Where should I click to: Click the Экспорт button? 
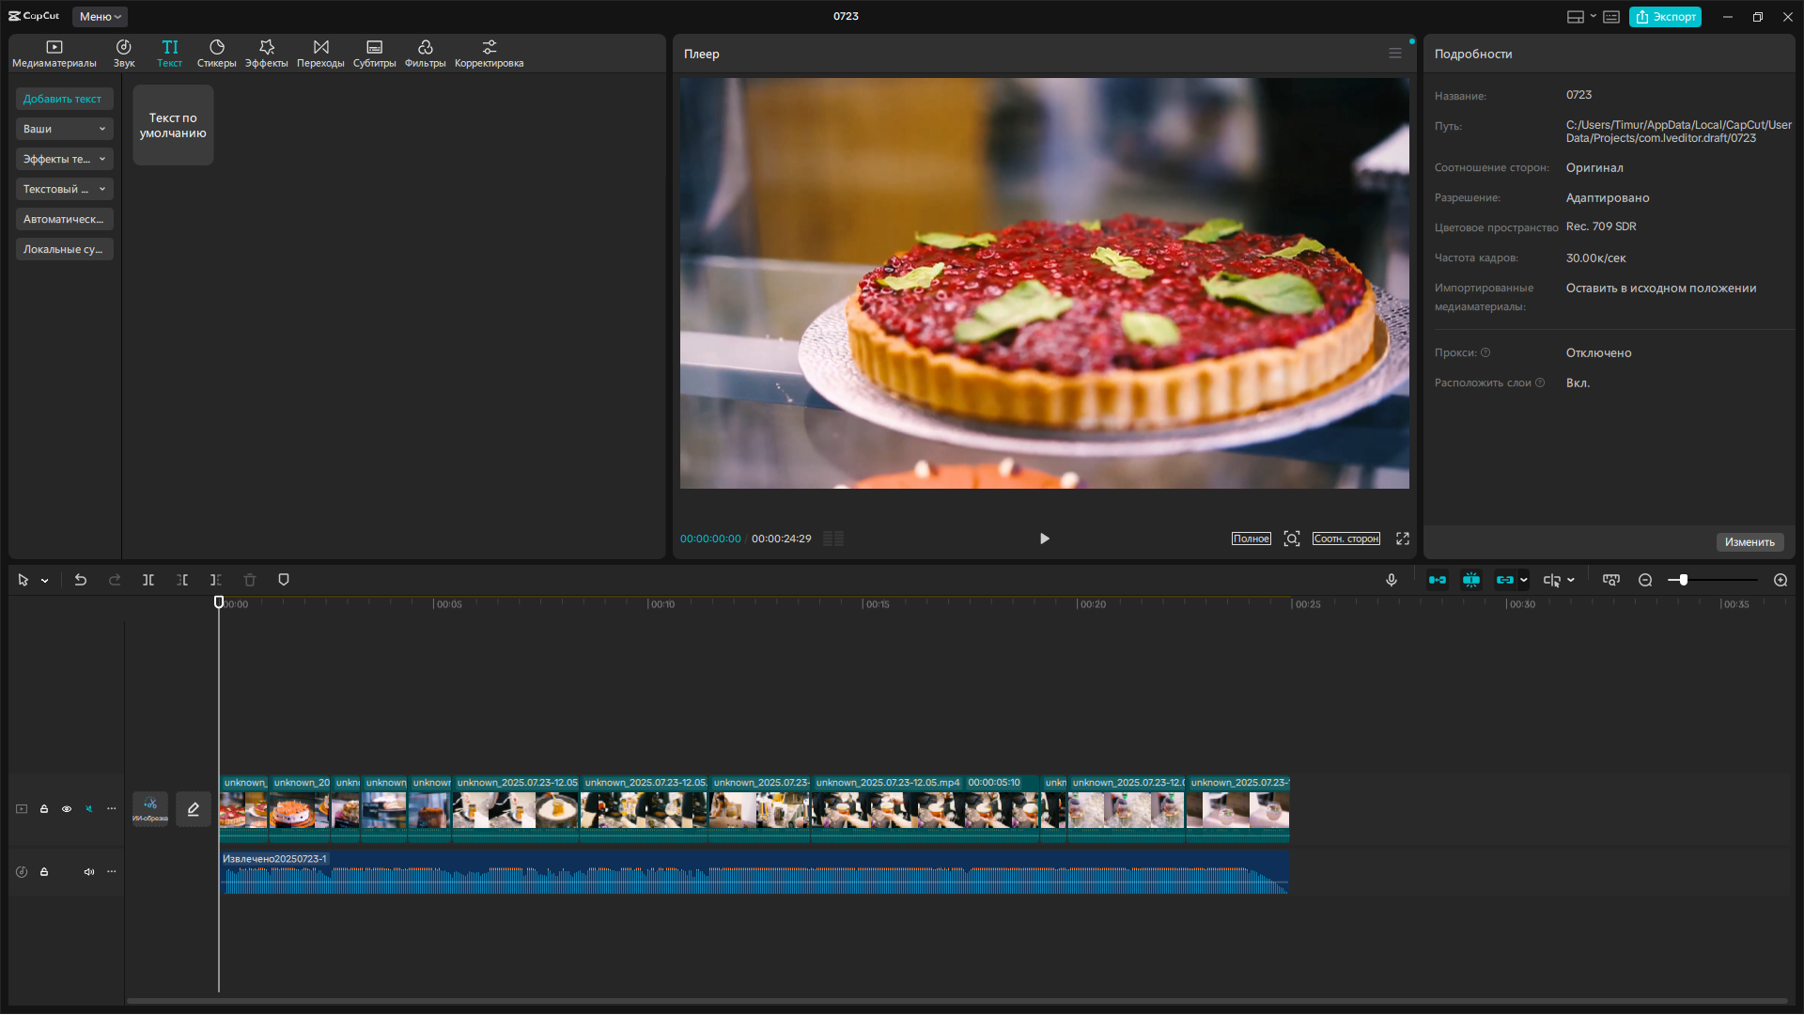pyautogui.click(x=1665, y=16)
